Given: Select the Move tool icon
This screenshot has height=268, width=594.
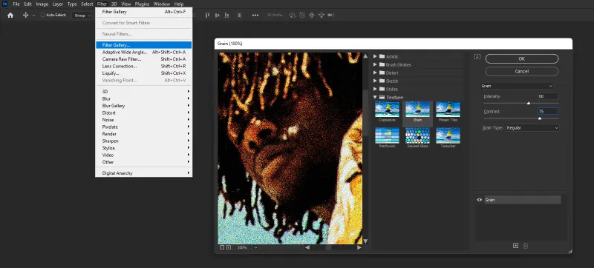Looking at the screenshot, I should [26, 15].
